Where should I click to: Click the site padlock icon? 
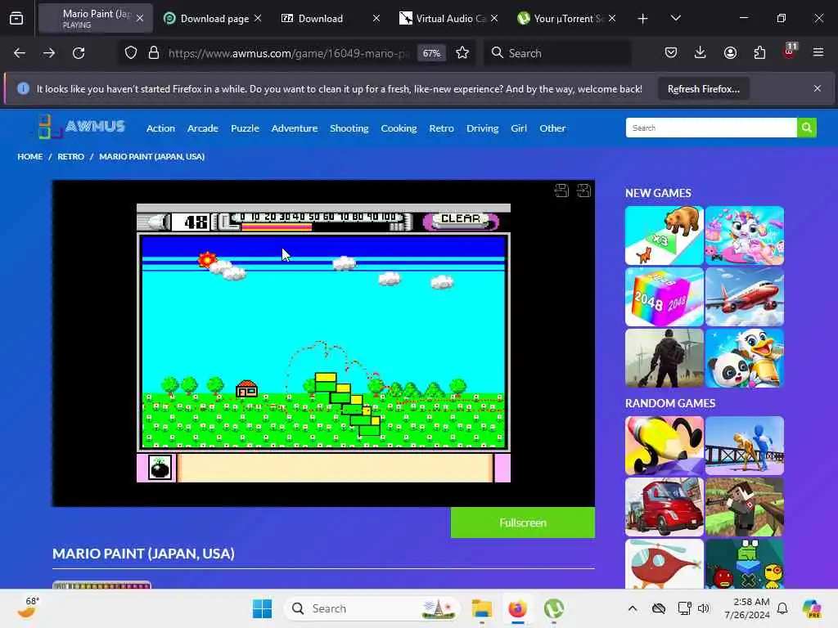point(154,53)
